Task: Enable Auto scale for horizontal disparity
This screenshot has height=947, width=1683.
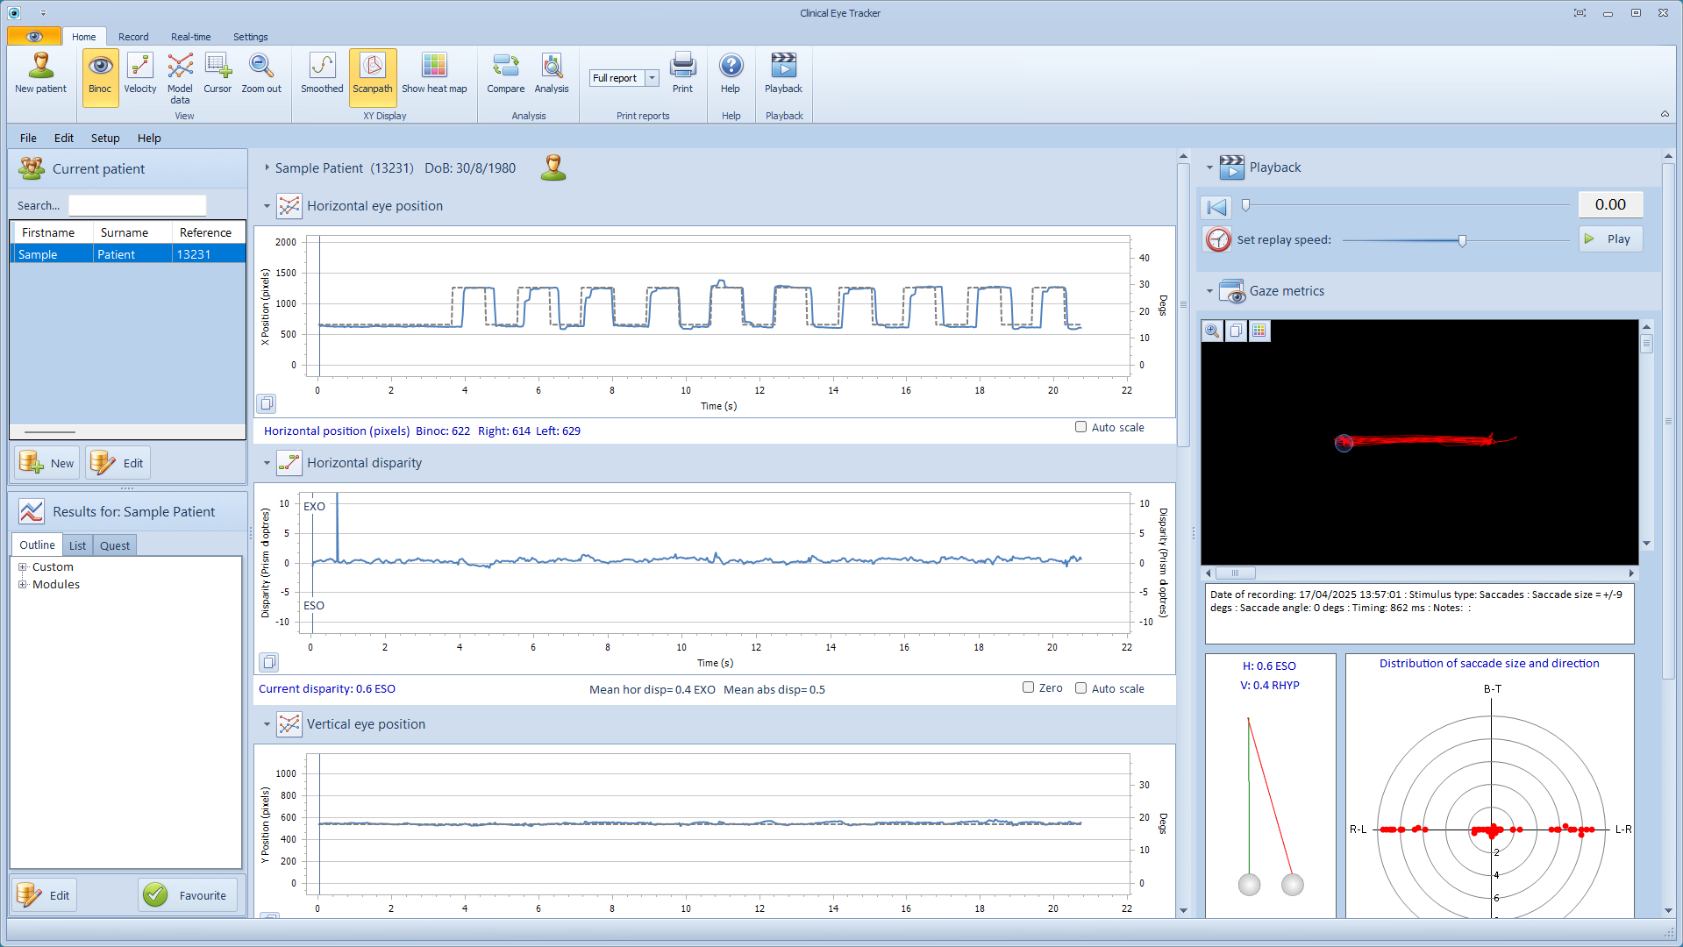Action: 1080,688
